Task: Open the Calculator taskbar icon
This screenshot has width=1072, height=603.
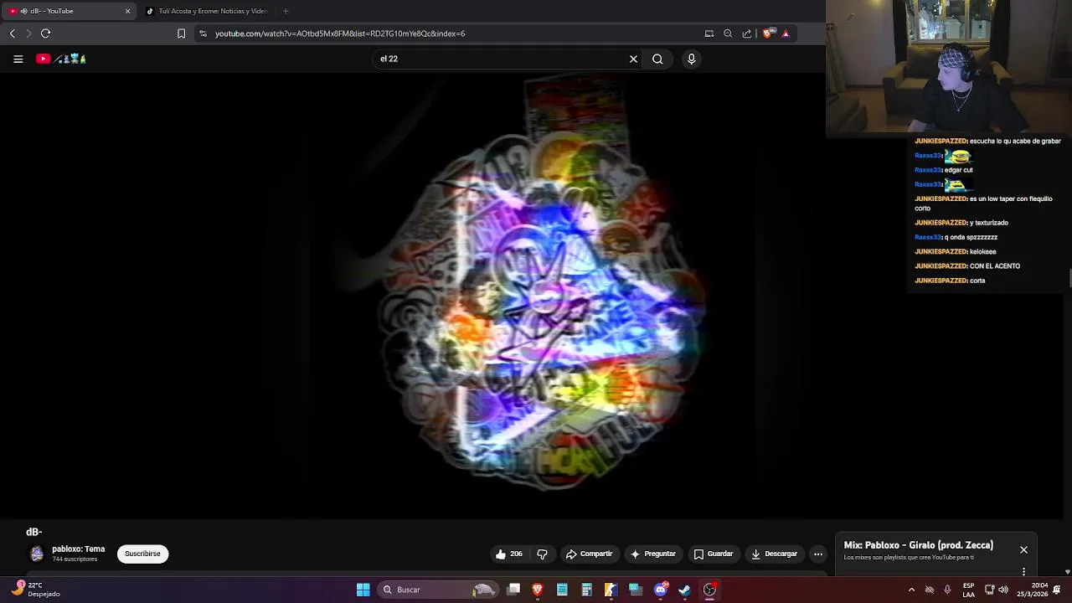Action: click(x=586, y=590)
